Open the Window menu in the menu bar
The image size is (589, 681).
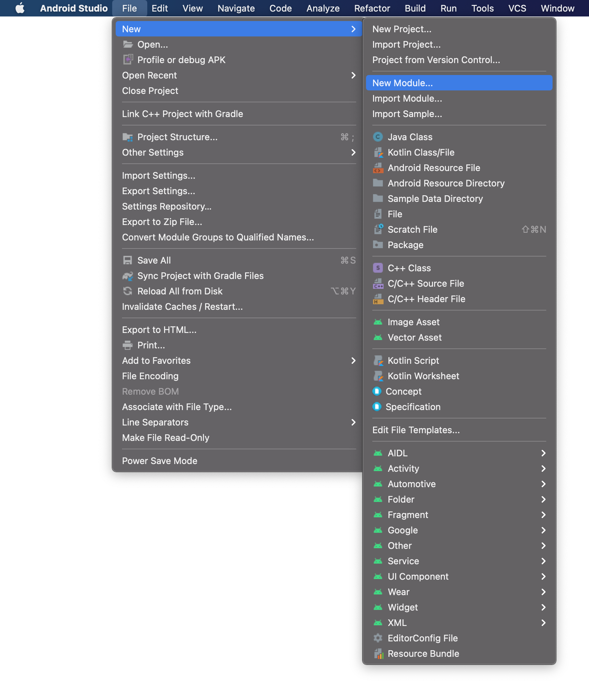point(557,8)
